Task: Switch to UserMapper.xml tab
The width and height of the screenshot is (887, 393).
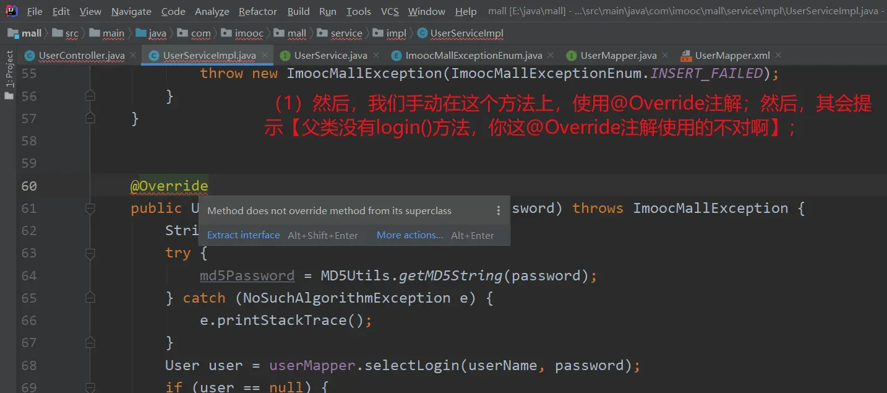Action: click(732, 56)
